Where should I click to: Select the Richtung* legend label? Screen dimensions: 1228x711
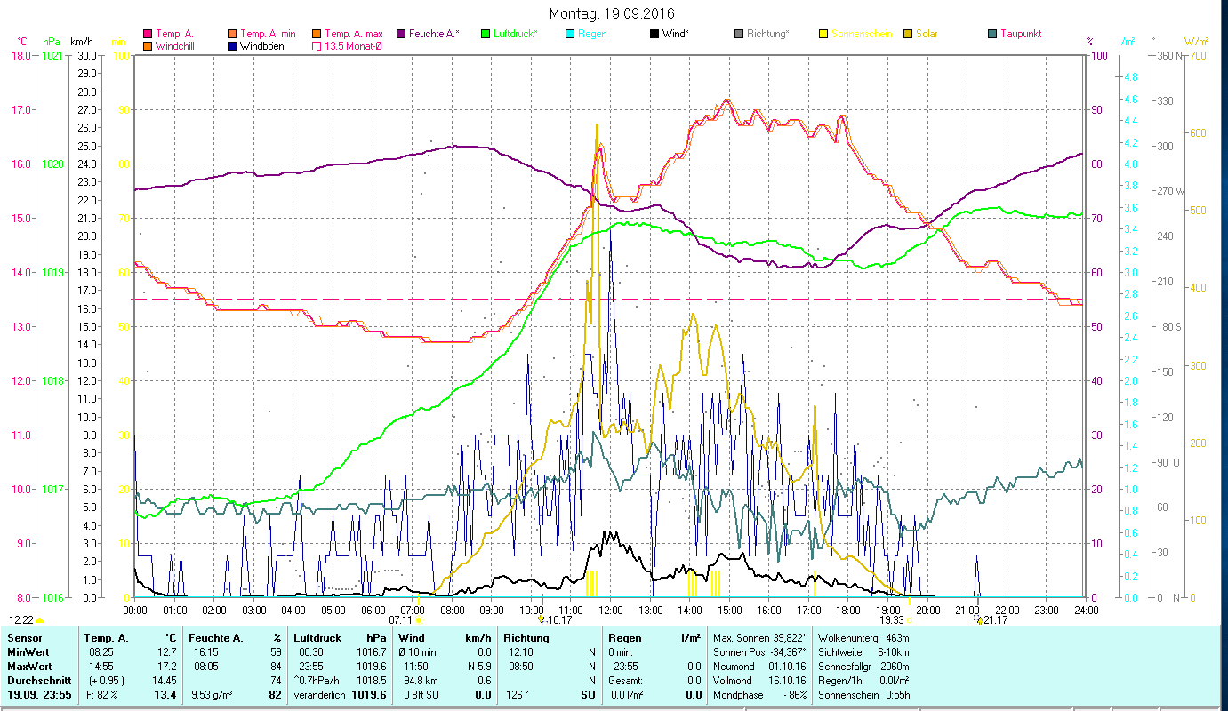click(767, 34)
